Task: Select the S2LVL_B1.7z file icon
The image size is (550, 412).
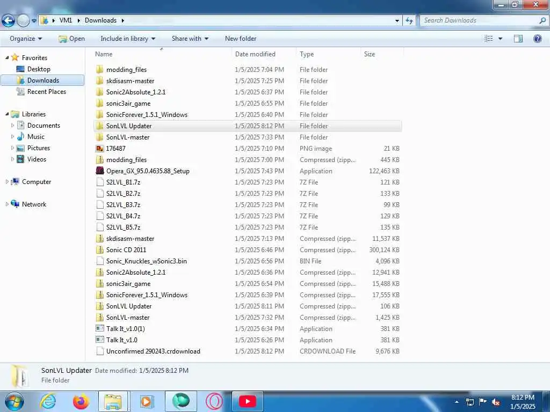Action: 99,182
